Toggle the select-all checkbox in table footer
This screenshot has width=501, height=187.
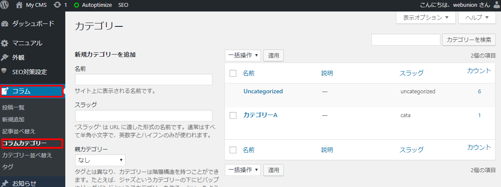233,150
